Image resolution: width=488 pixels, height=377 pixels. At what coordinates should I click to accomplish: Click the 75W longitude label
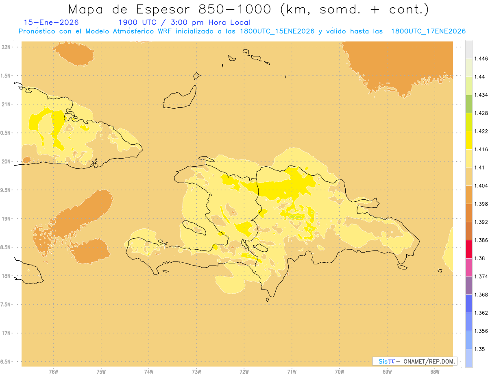[x=101, y=372]
